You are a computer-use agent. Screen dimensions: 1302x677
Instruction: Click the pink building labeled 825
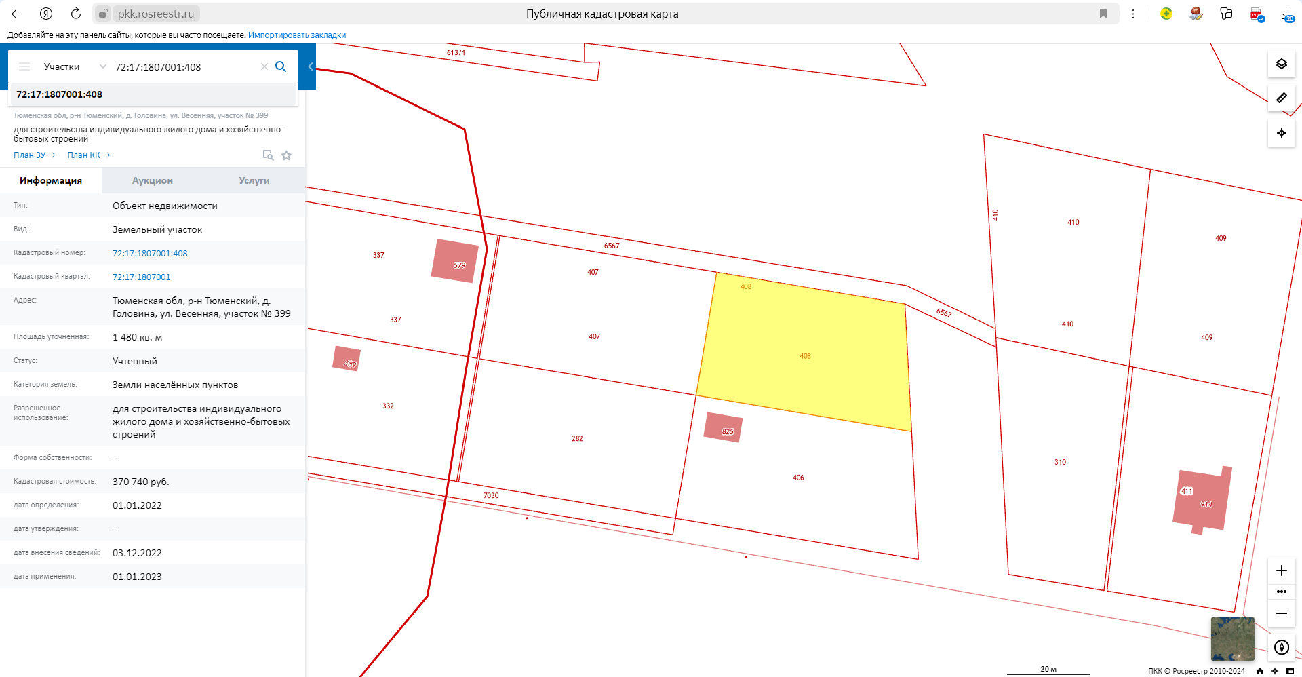click(x=724, y=427)
